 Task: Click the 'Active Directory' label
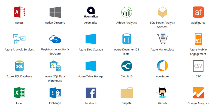pos(55,23)
